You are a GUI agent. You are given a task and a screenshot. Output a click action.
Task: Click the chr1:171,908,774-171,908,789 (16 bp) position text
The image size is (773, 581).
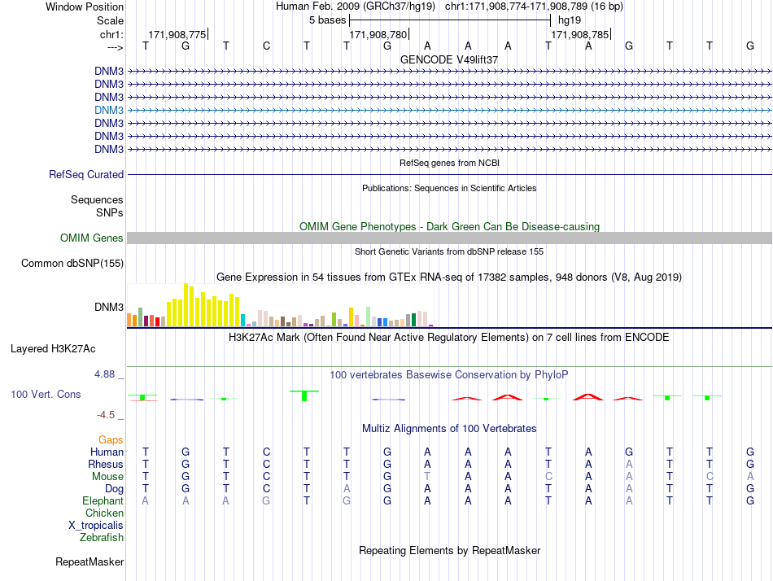click(534, 7)
